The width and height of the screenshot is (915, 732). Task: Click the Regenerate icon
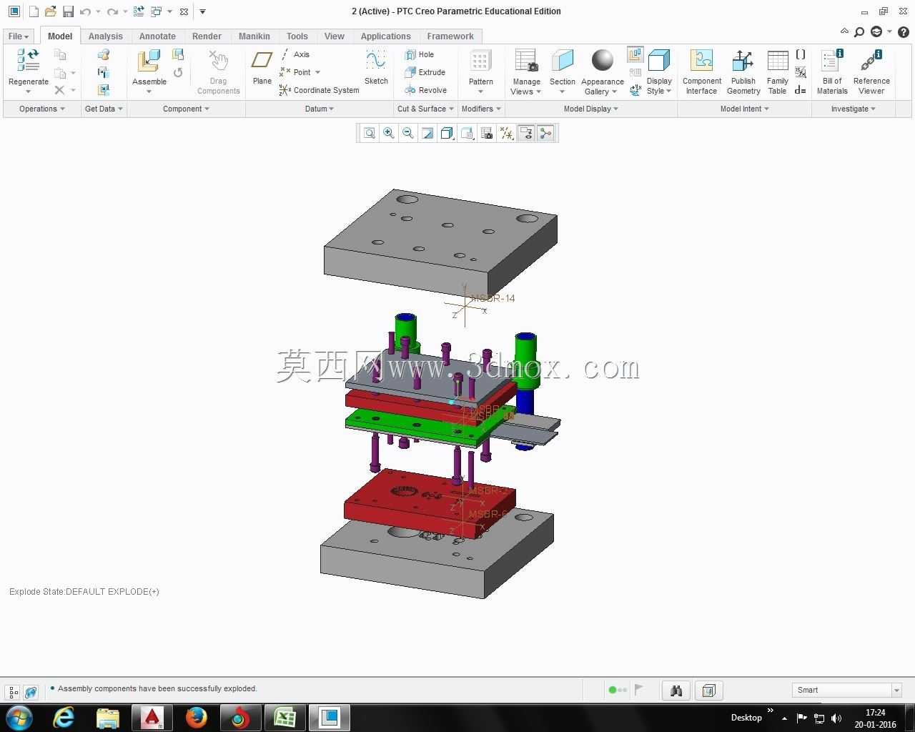28,61
